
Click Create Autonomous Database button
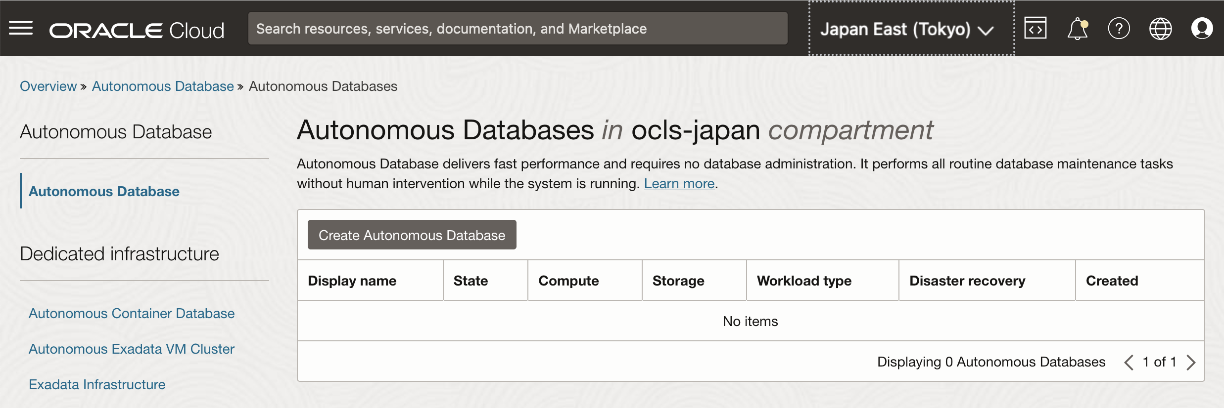point(412,235)
